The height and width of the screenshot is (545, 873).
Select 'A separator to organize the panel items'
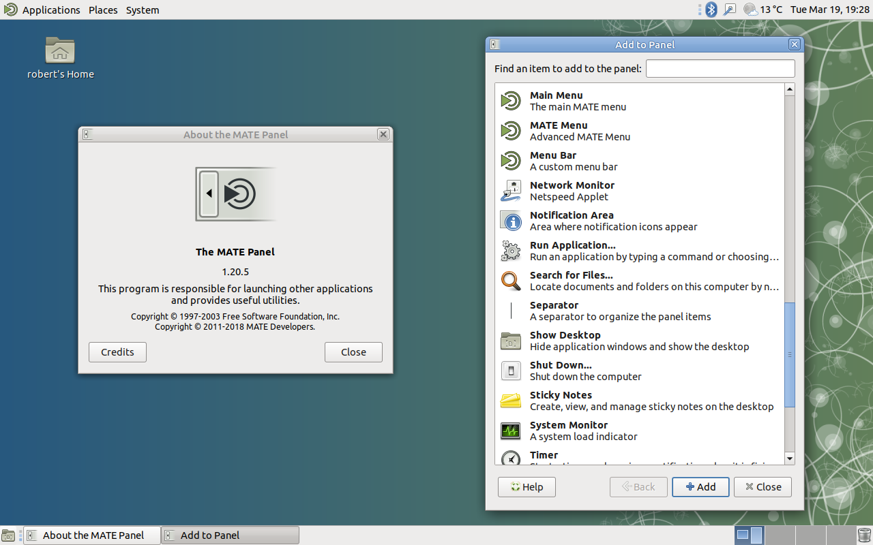click(621, 317)
